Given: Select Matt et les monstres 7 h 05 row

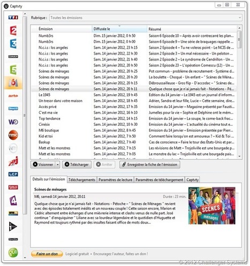Looking at the screenshot, I should tap(134, 154).
